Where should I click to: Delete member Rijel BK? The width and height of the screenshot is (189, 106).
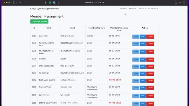pos(150,59)
